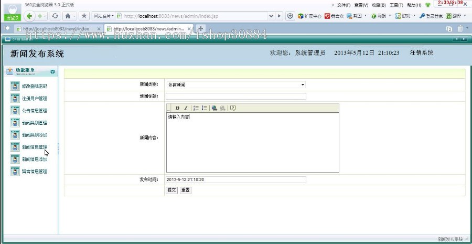
Task: Close the news/index browser tab
Action: (x=99, y=29)
